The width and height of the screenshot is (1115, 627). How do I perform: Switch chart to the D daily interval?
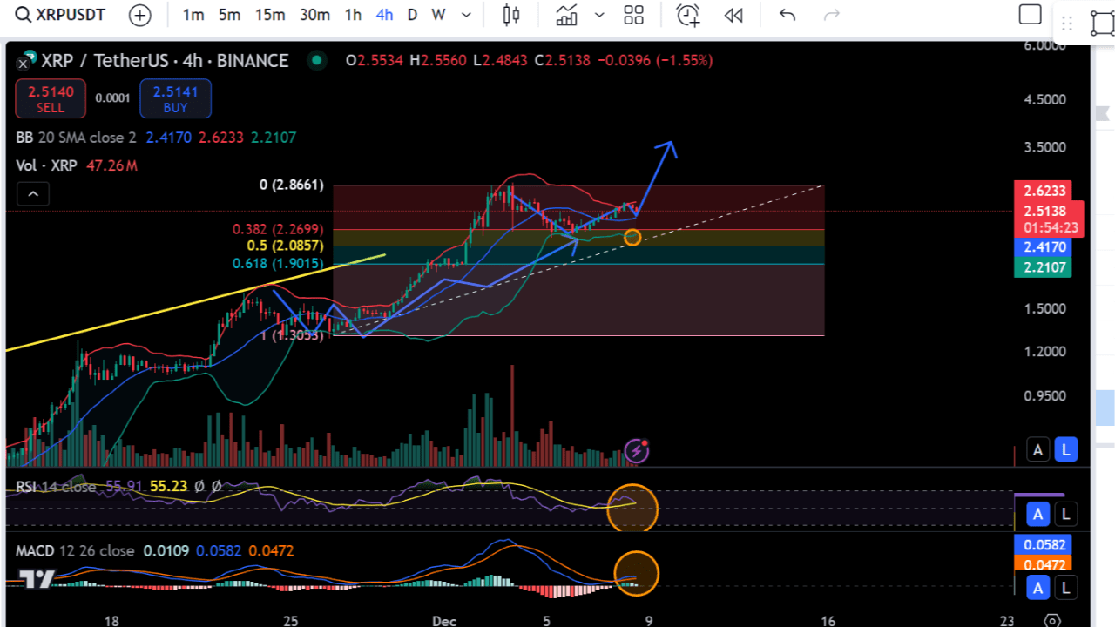click(x=412, y=15)
